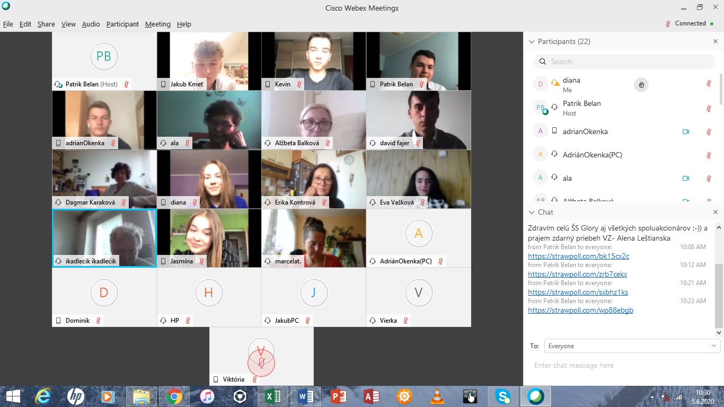
Task: Open the Share menu
Action: pyautogui.click(x=46, y=24)
